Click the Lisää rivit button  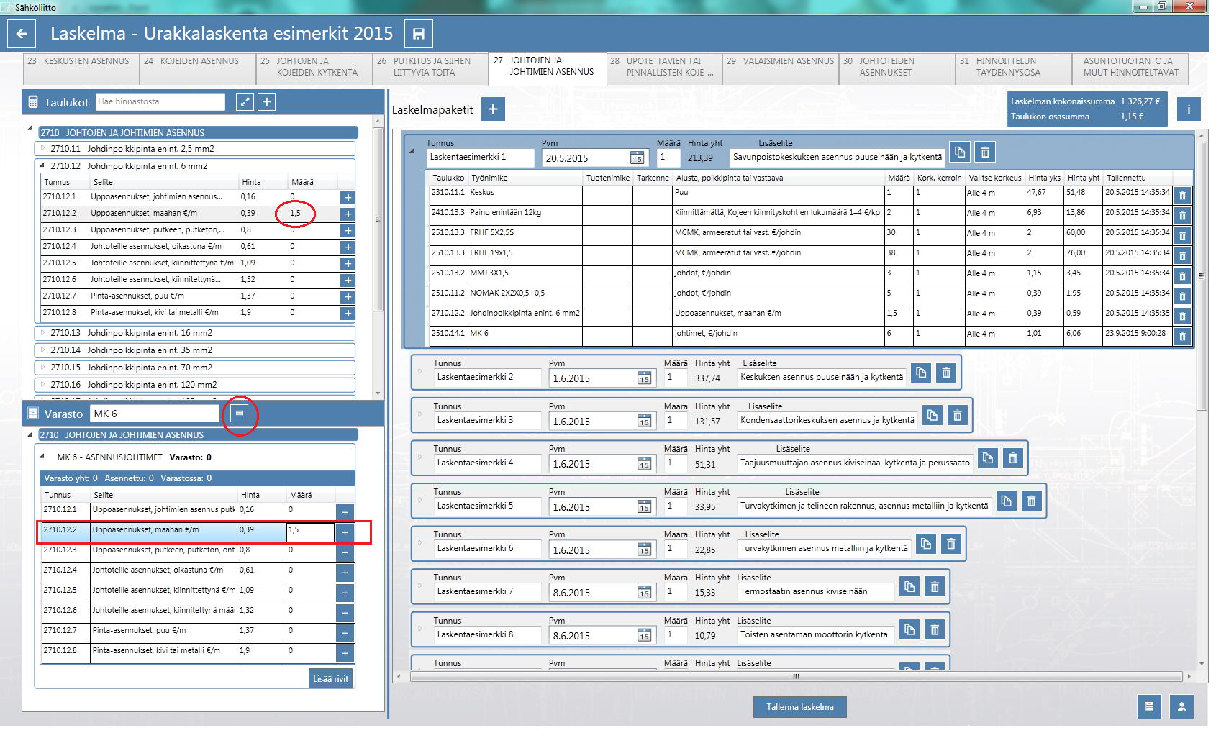coord(330,678)
